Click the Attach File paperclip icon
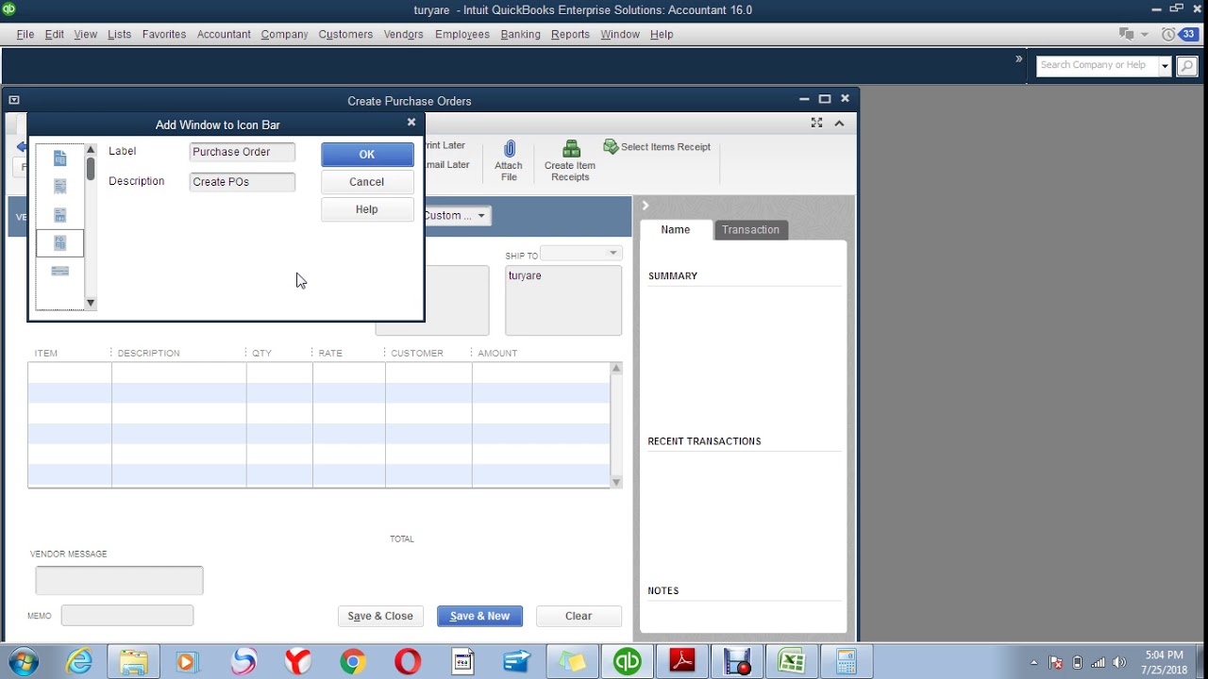Image resolution: width=1208 pixels, height=679 pixels. (509, 149)
